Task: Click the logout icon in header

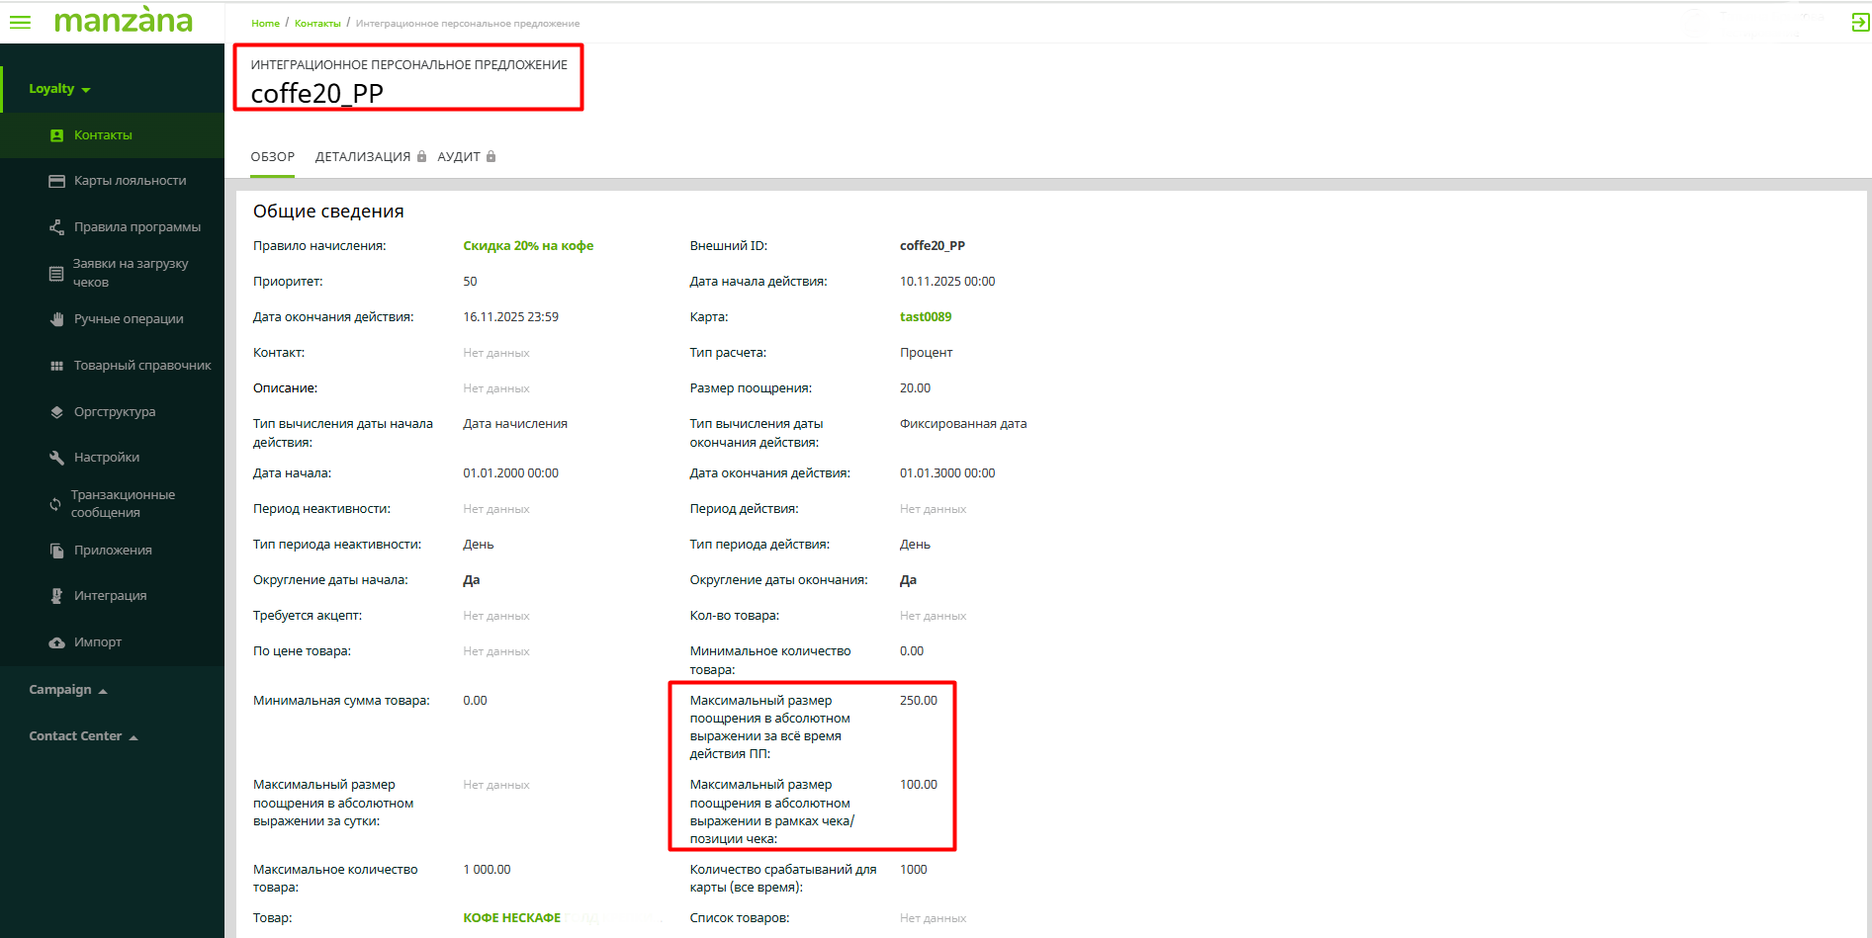Action: tap(1859, 22)
